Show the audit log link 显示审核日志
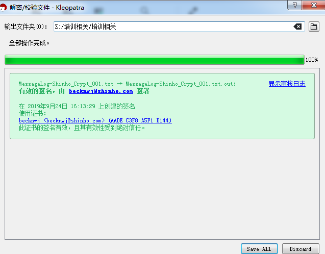Viewport: 325px width, 254px height. tap(287, 84)
